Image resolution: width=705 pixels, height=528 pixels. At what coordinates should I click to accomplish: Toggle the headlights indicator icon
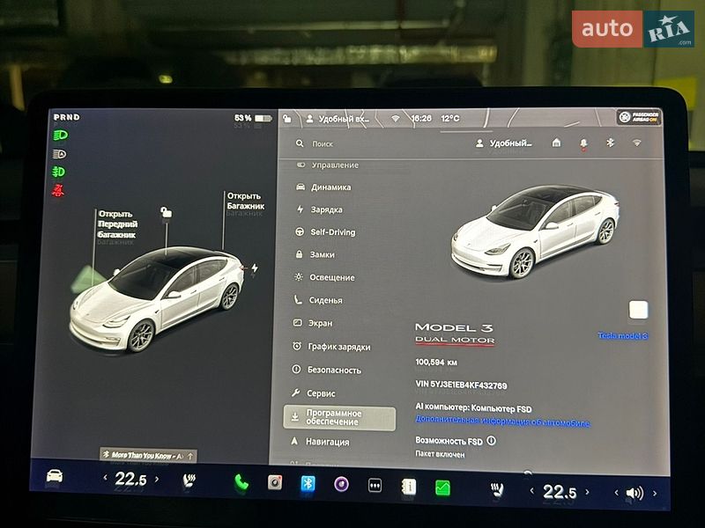pyautogui.click(x=60, y=136)
